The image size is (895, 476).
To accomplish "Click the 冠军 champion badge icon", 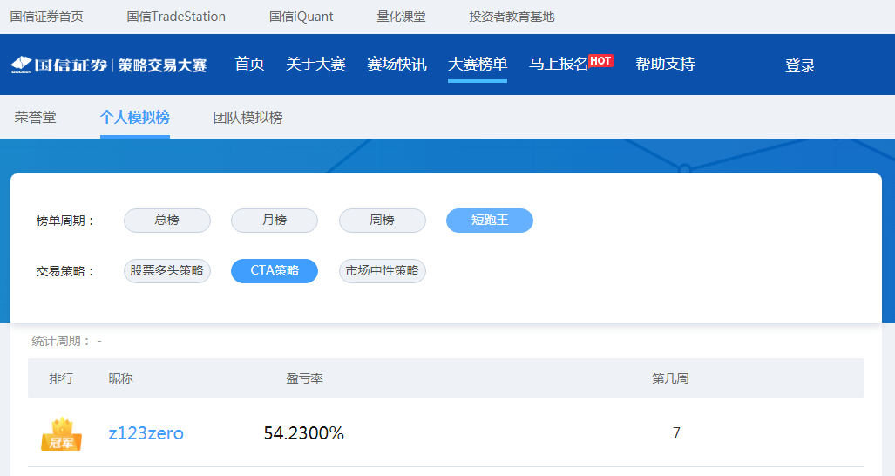I will [61, 434].
